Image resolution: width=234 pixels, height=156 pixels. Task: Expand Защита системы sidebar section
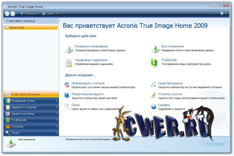coord(31,114)
